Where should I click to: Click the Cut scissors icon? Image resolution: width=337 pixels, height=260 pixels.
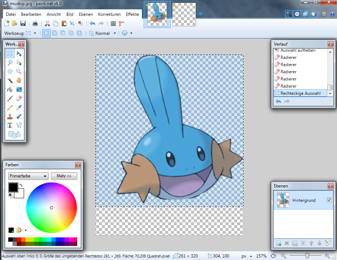click(x=47, y=23)
